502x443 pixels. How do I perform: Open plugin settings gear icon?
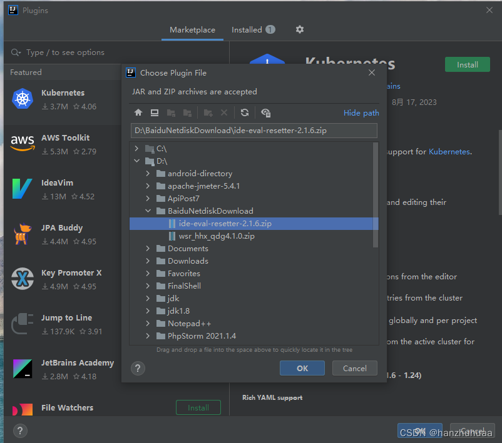pos(300,29)
